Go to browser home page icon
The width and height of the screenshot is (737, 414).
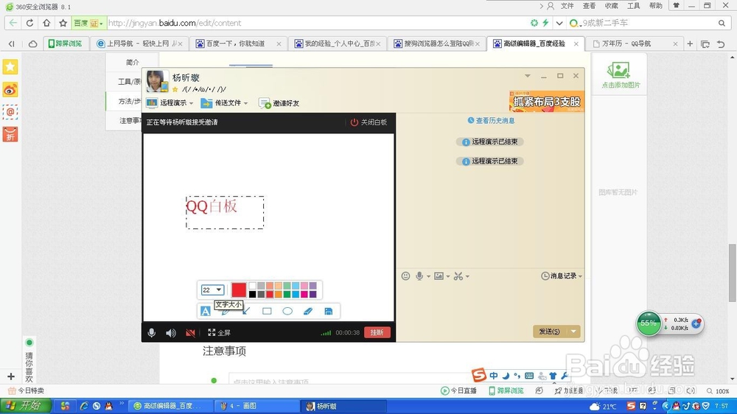tap(46, 23)
